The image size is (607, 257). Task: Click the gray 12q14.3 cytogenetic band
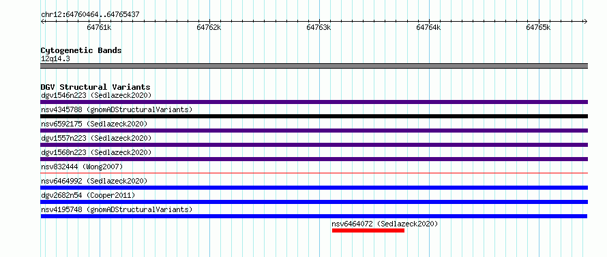[x=314, y=66]
